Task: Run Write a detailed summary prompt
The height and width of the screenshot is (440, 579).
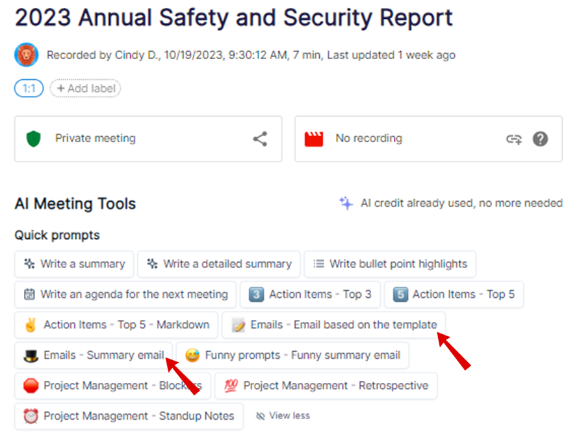Action: [218, 264]
